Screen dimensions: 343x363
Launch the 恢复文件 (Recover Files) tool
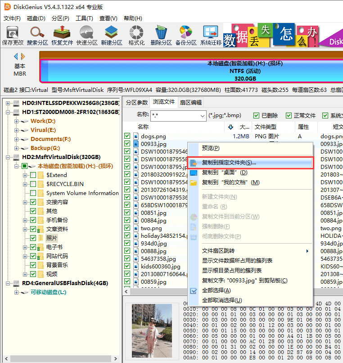62,35
